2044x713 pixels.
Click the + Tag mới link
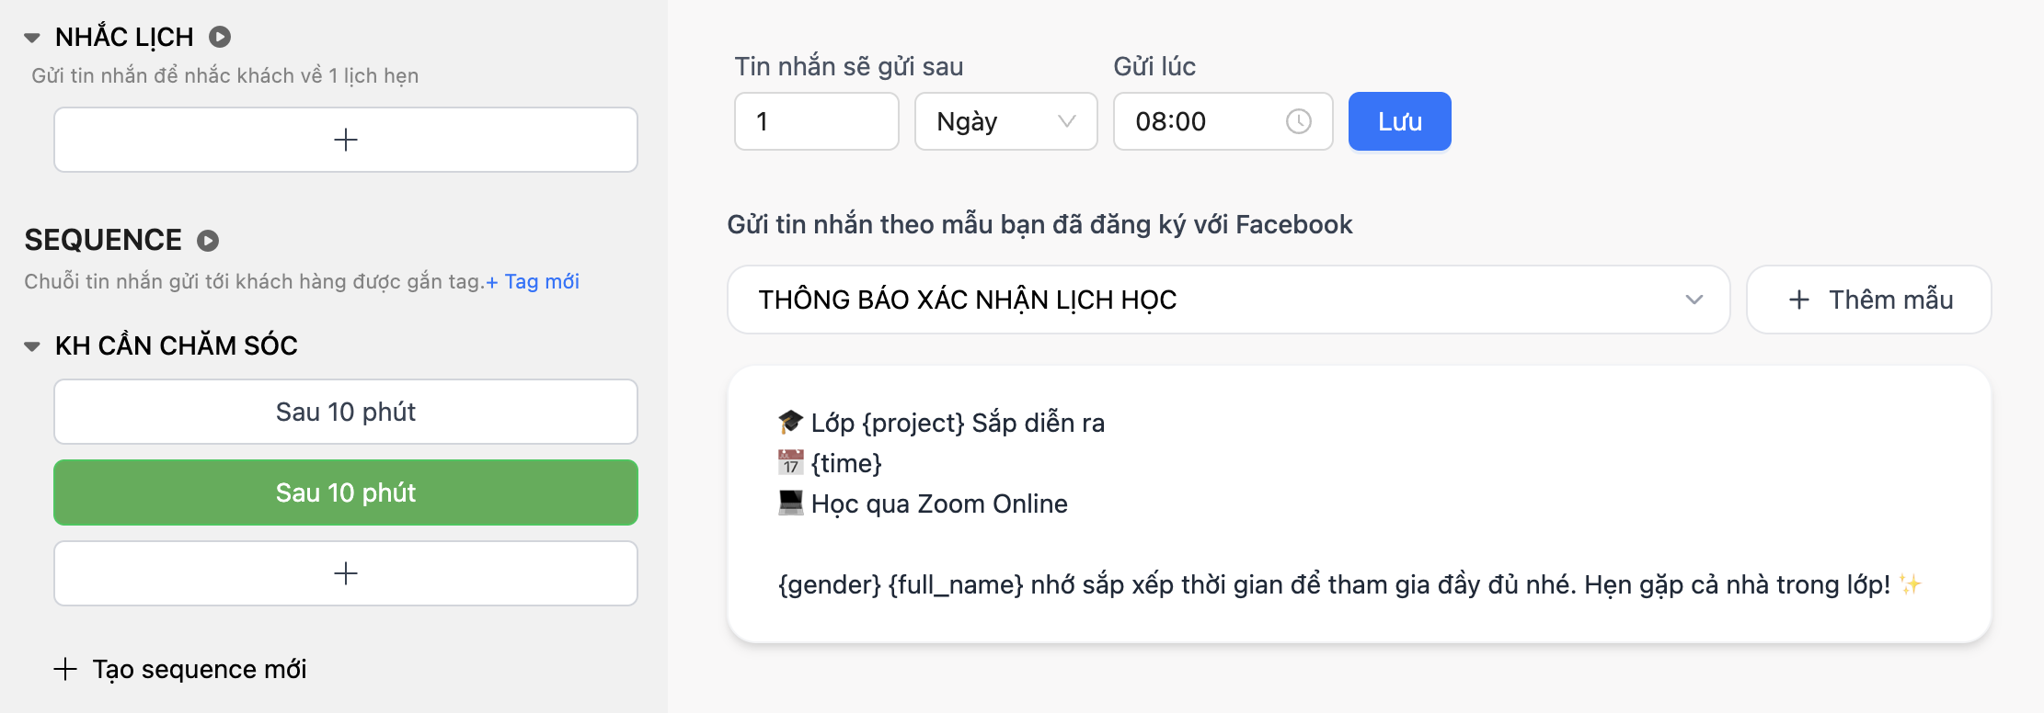[x=533, y=281]
